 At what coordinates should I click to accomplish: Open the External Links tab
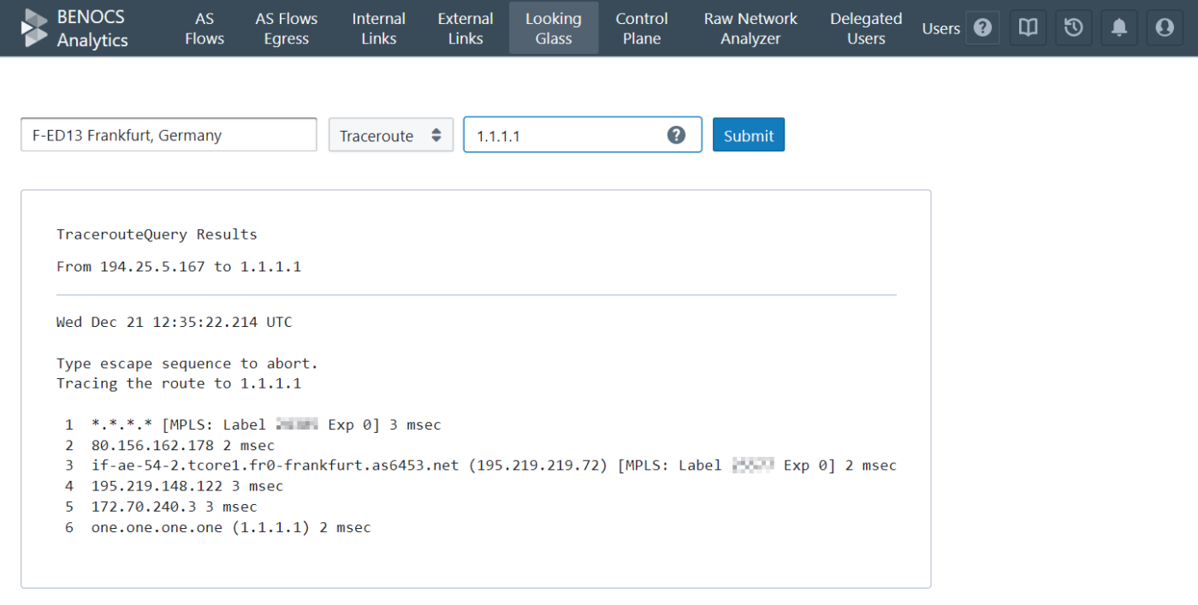(x=466, y=28)
